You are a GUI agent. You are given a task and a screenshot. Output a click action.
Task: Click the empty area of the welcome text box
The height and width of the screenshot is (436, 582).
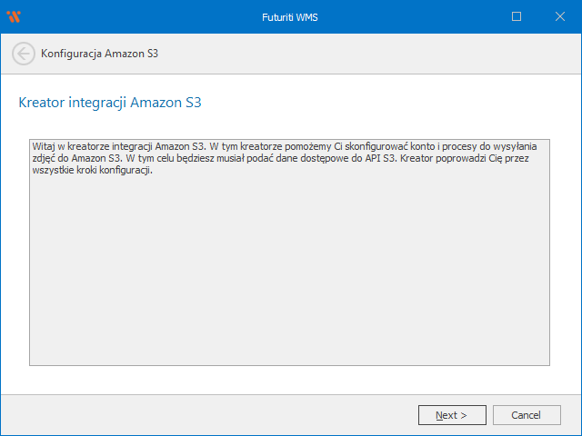click(289, 272)
